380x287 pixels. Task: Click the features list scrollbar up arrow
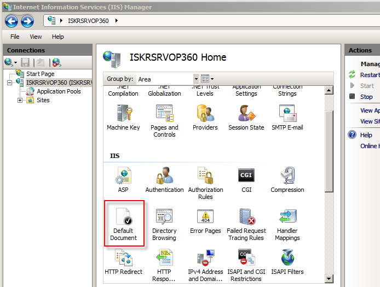[329, 91]
